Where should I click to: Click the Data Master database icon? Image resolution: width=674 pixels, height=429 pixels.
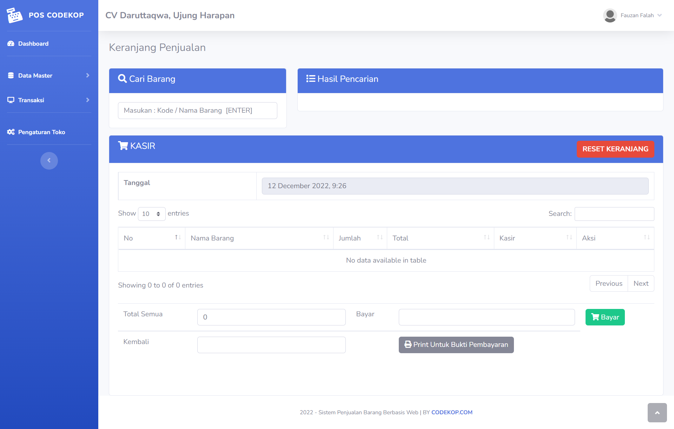11,75
